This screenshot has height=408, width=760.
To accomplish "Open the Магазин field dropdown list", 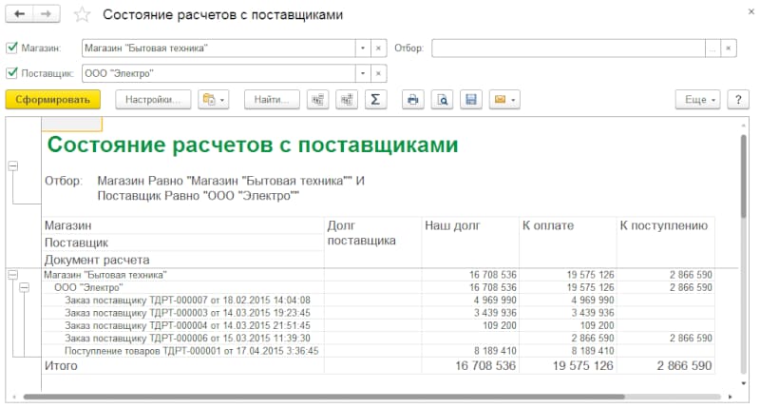I will 362,48.
